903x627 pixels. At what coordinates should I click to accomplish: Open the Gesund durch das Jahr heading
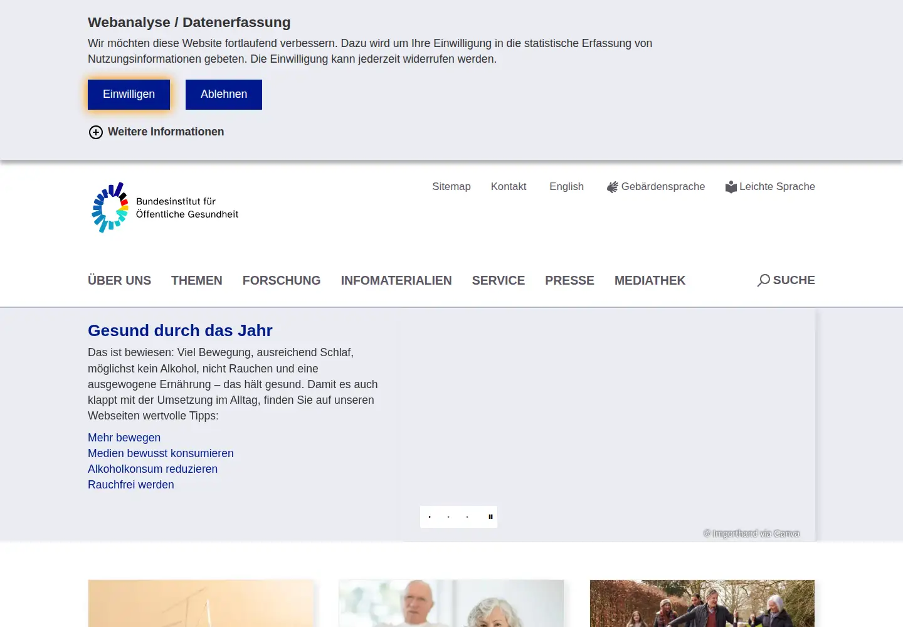tap(180, 330)
